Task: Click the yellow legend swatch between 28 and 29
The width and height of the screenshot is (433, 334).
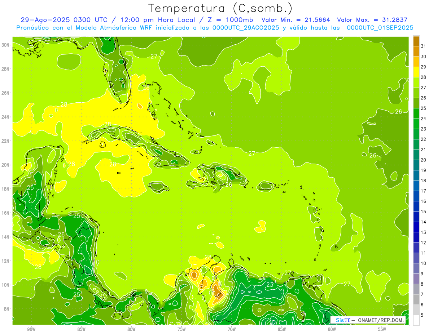Action: pyautogui.click(x=416, y=72)
